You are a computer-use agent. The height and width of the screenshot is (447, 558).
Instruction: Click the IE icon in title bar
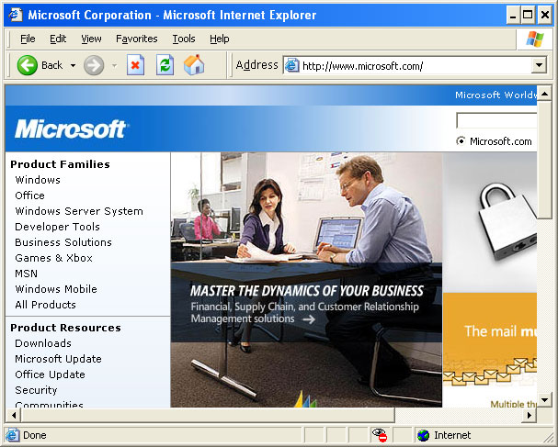15,15
